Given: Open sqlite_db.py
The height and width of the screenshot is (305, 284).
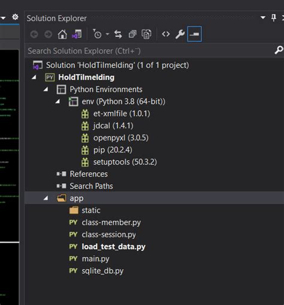Looking at the screenshot, I should 102,271.
